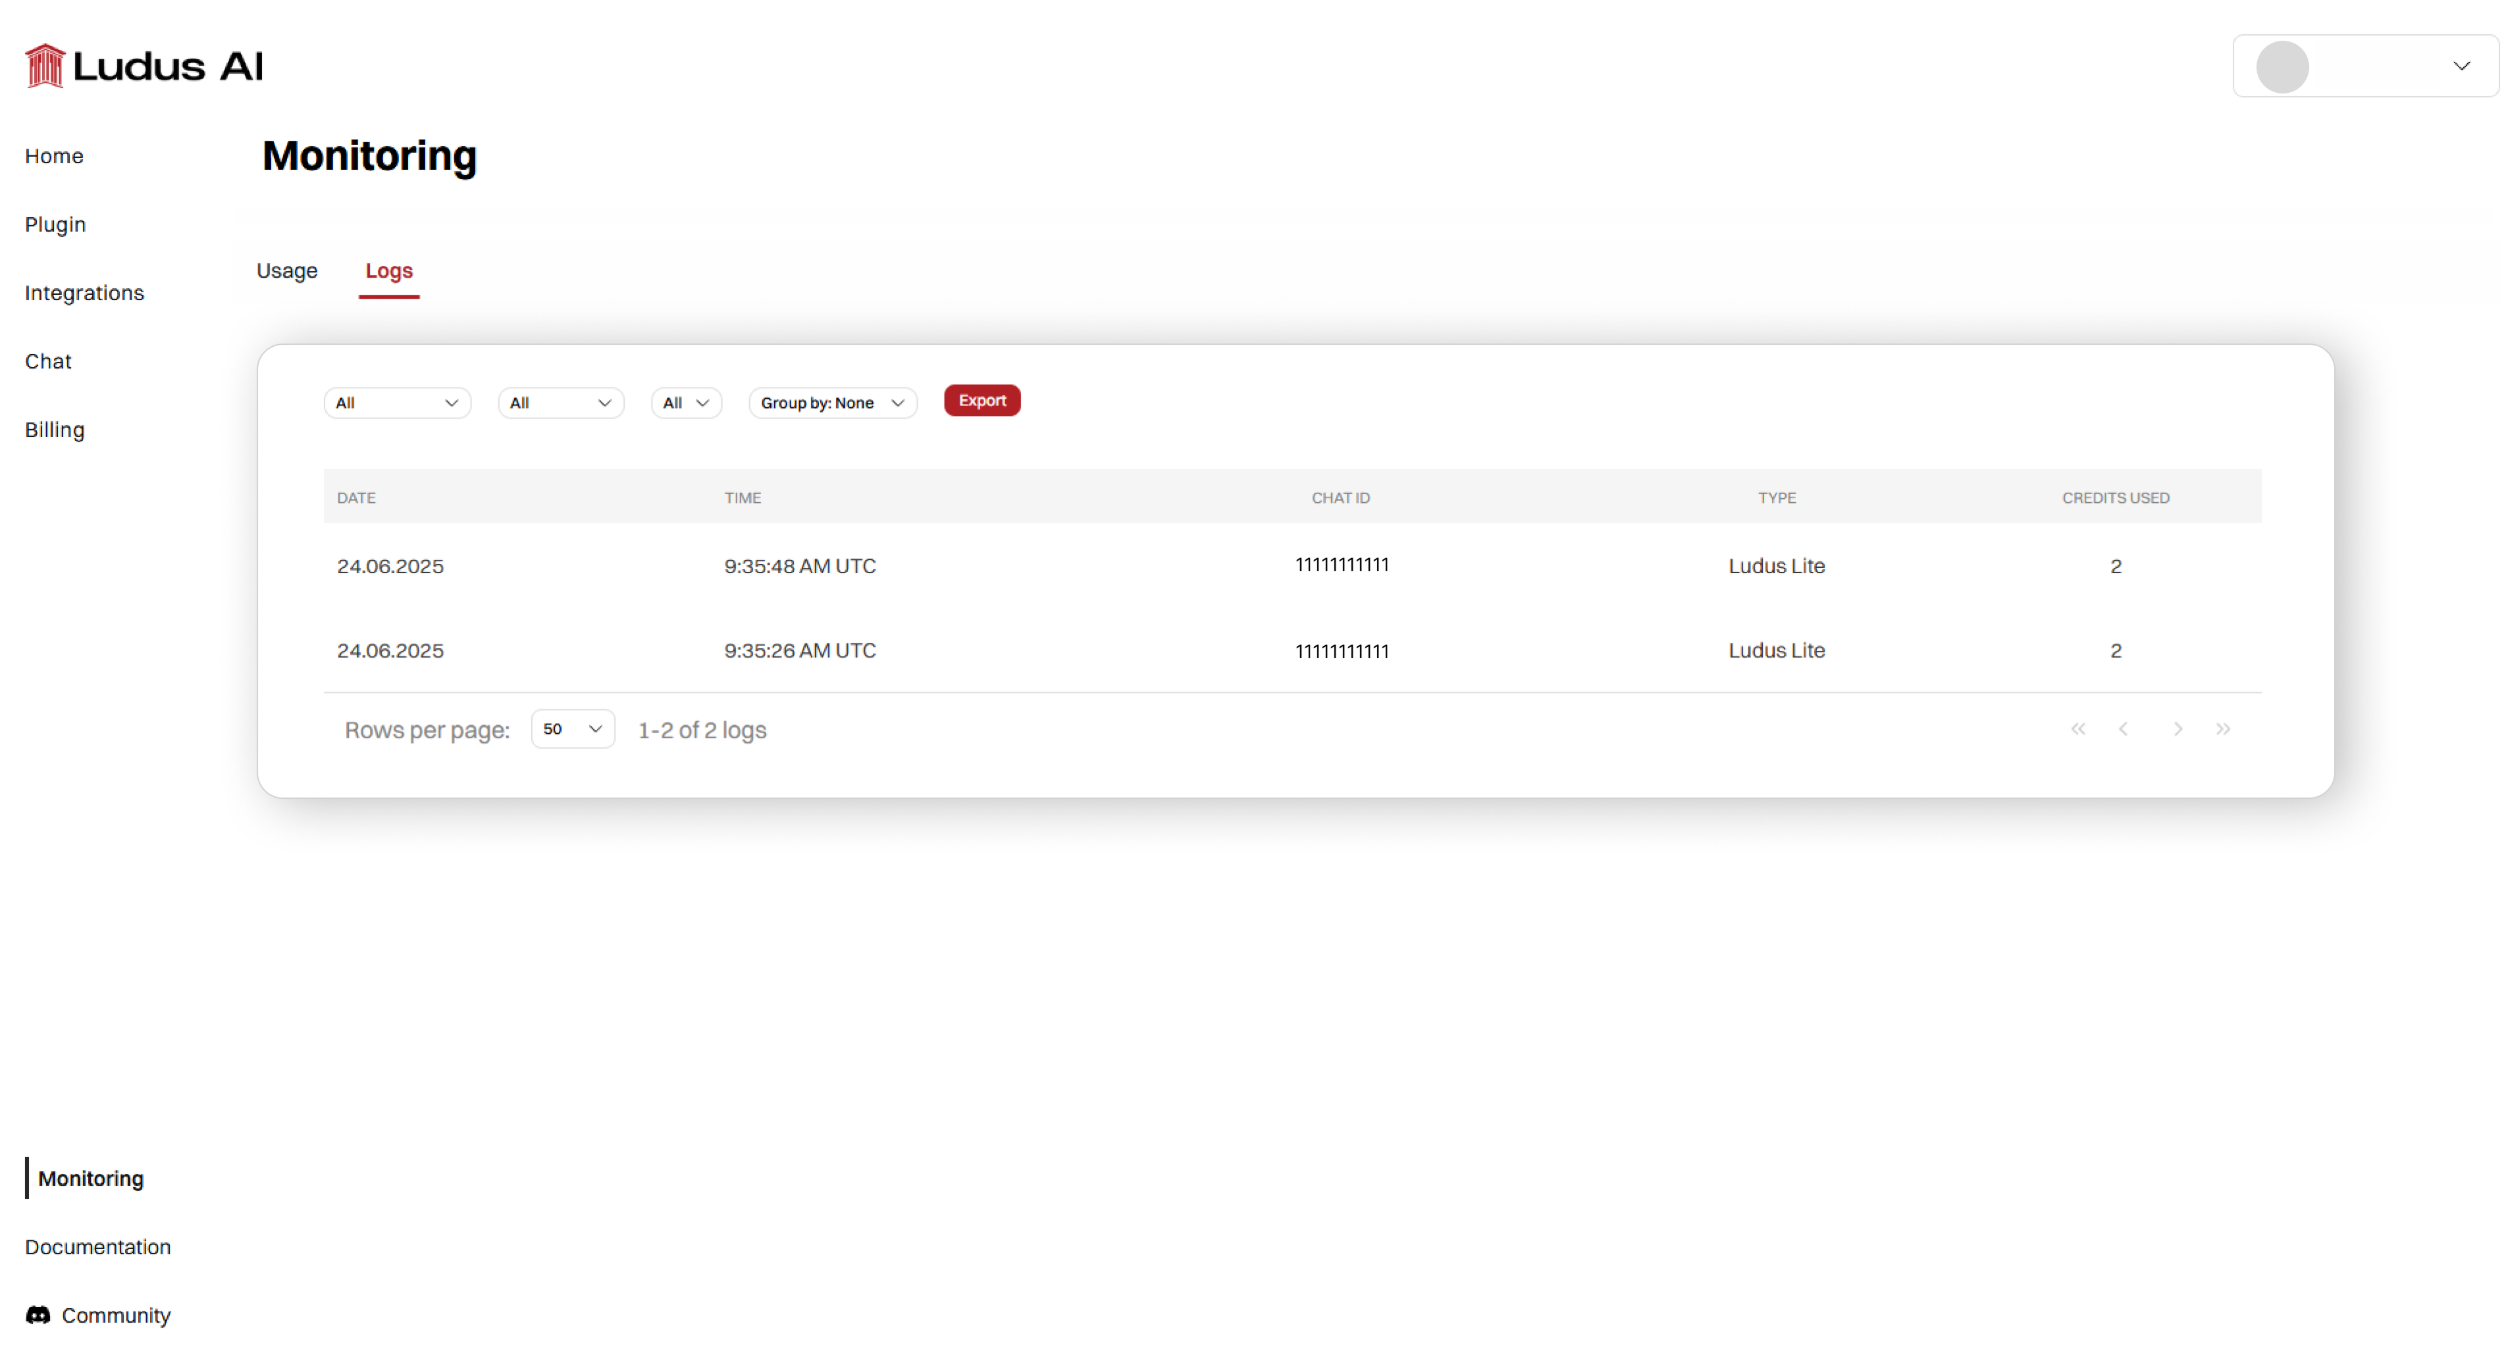Open the Discord Community icon

(x=38, y=1315)
